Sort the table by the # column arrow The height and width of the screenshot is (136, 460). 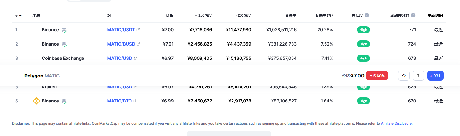pyautogui.click(x=20, y=15)
